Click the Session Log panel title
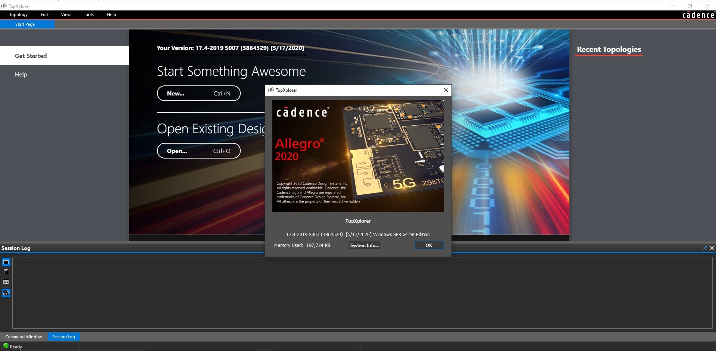Viewport: 716px width, 351px height. (x=16, y=248)
